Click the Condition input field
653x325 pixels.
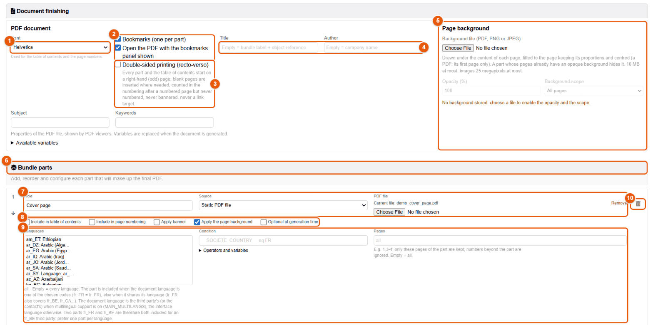pyautogui.click(x=283, y=240)
